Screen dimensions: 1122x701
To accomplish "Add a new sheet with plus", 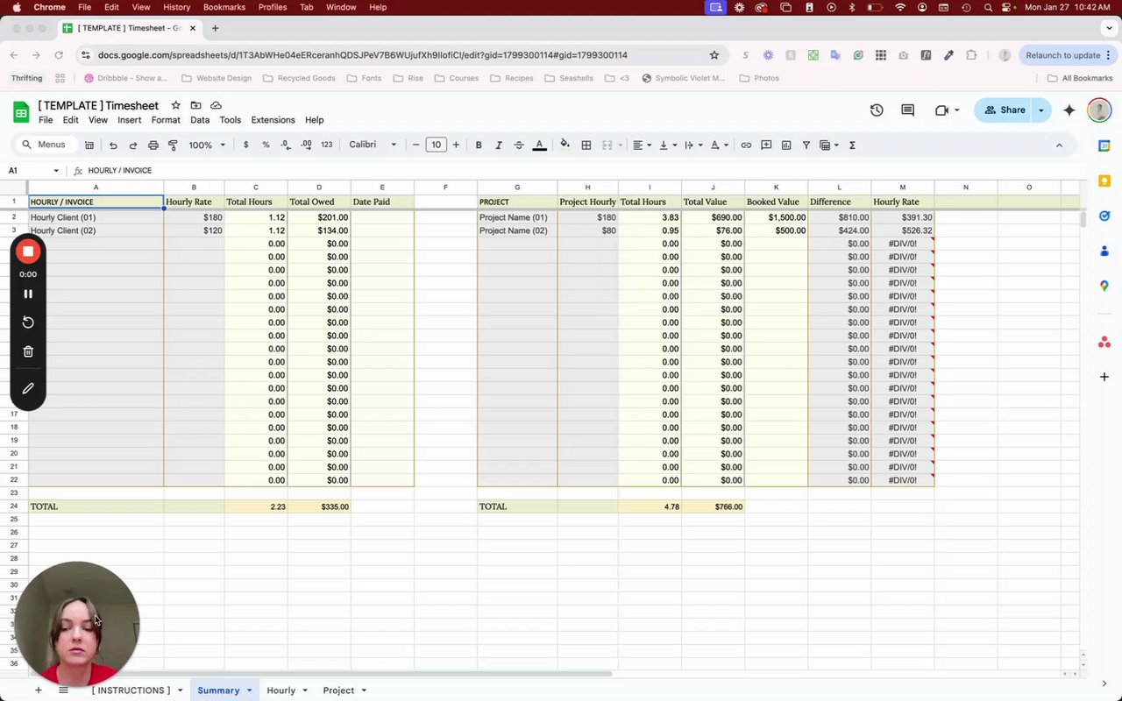I will 38,690.
